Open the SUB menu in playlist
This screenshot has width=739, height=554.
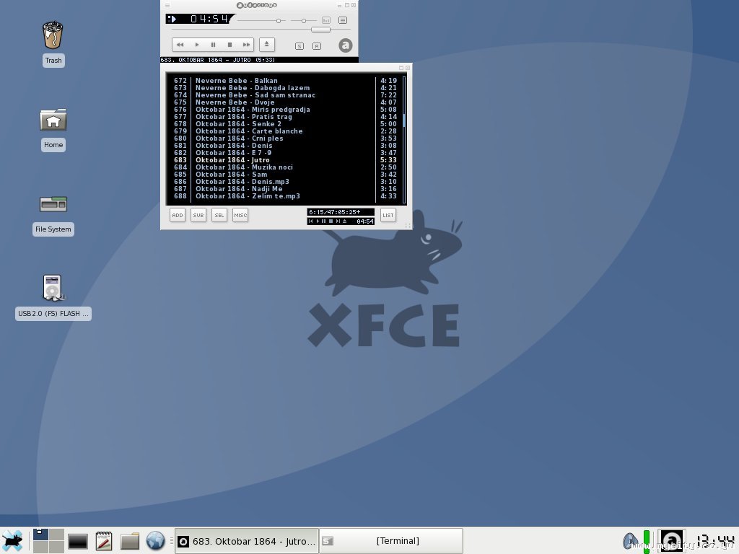pyautogui.click(x=198, y=215)
